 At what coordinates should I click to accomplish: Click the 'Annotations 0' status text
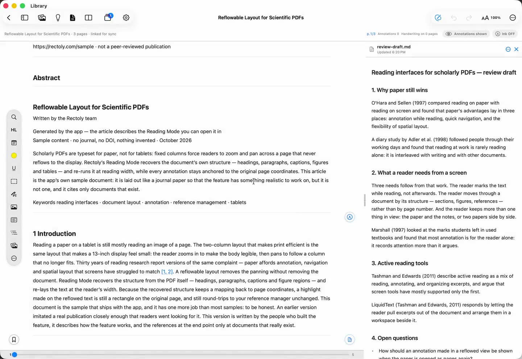(388, 34)
